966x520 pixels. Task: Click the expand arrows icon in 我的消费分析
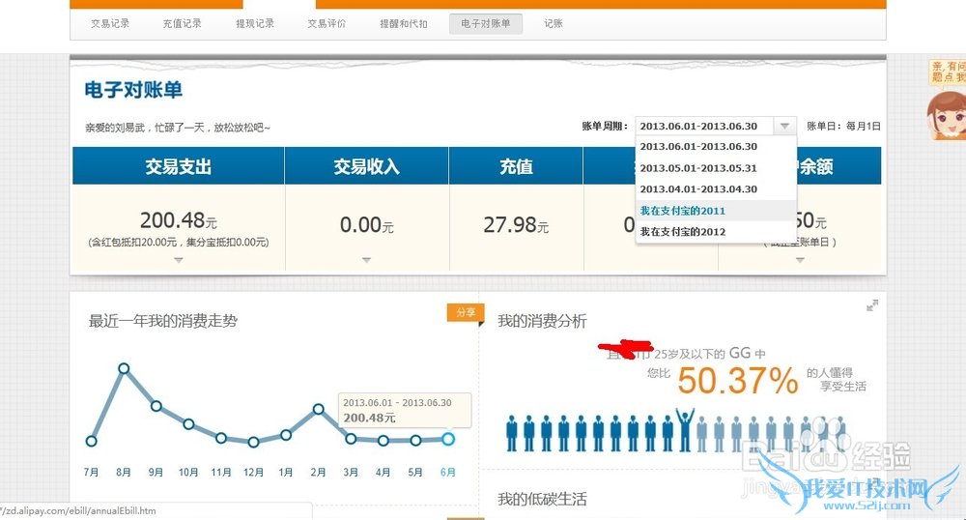pyautogui.click(x=872, y=305)
